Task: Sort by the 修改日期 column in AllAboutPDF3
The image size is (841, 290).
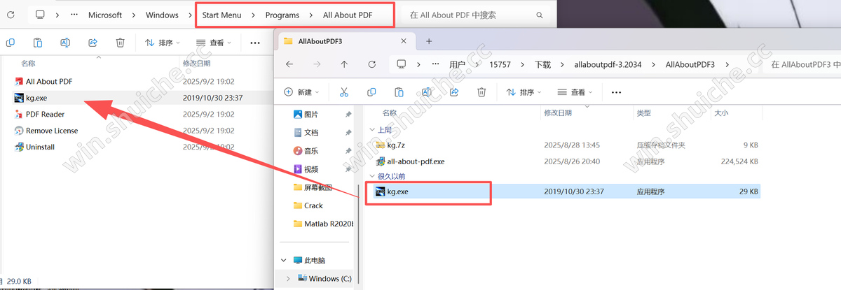Action: 557,113
